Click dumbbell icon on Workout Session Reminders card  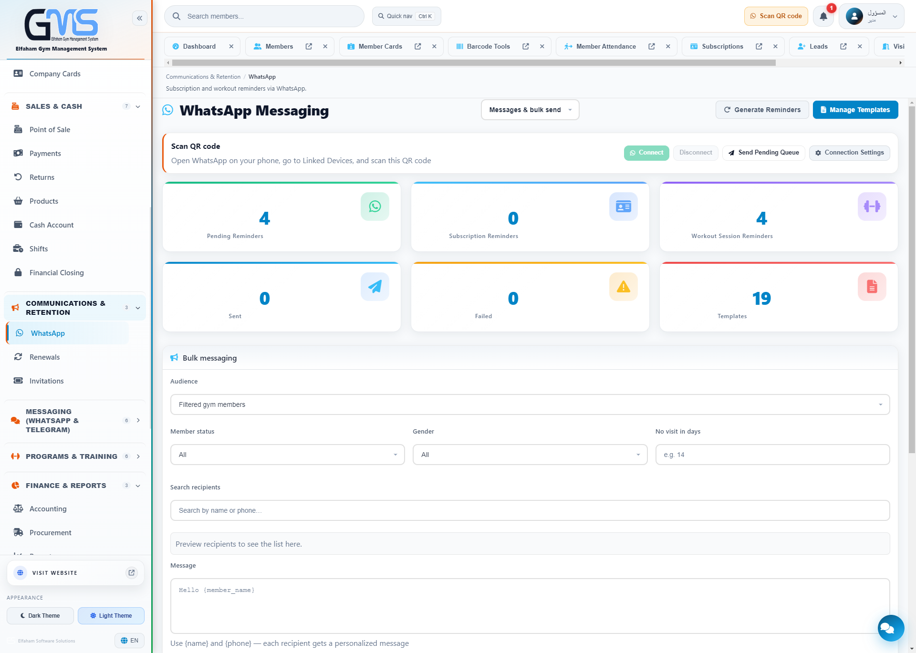[872, 207]
